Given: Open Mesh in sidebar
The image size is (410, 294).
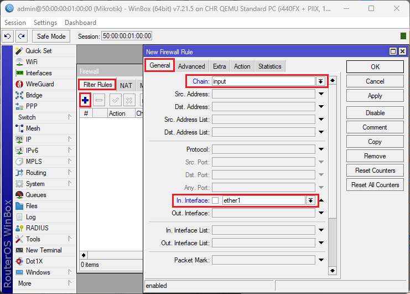Looking at the screenshot, I should pyautogui.click(x=44, y=128).
